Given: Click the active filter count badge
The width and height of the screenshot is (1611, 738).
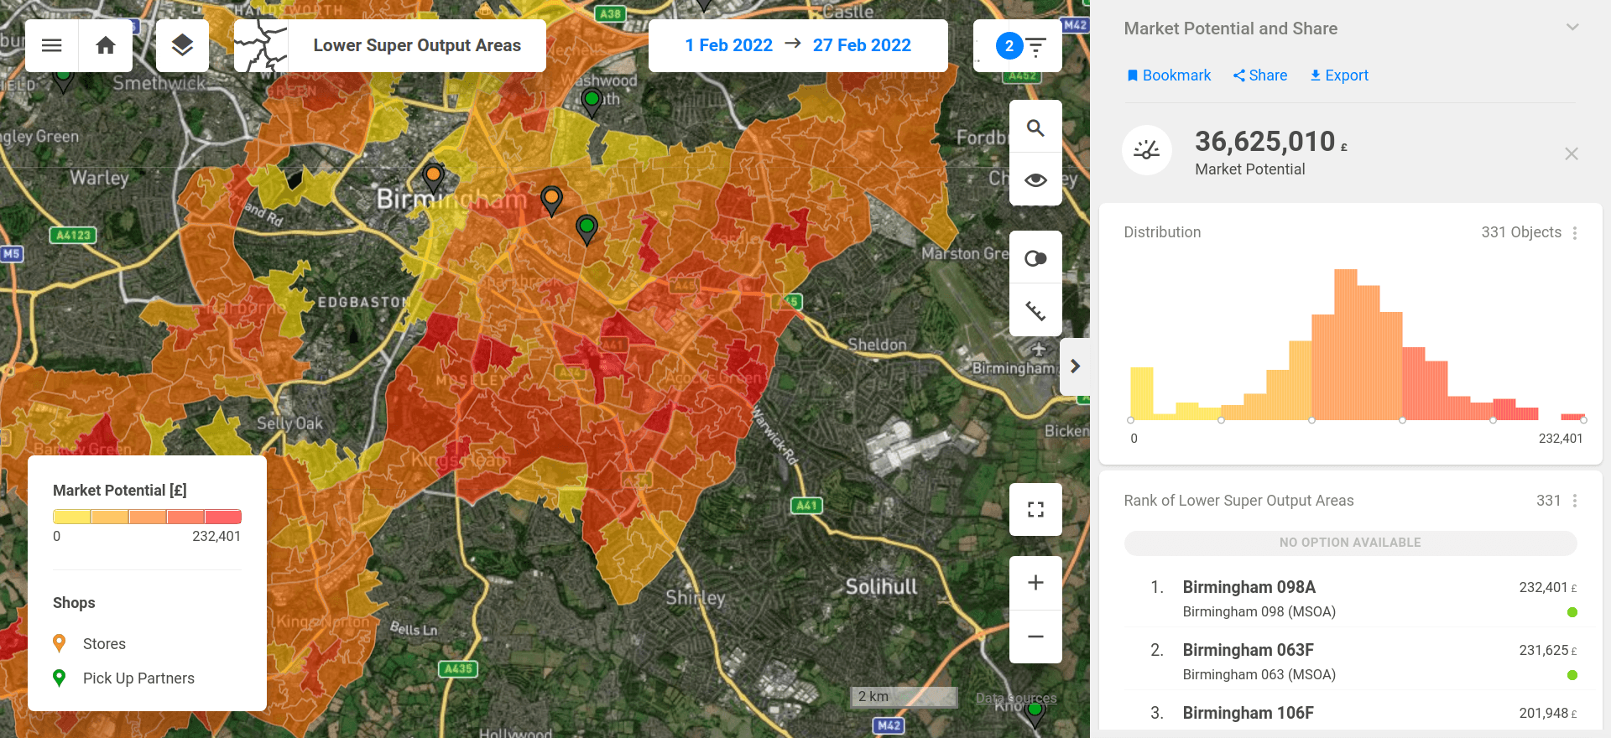Looking at the screenshot, I should click(x=1009, y=46).
